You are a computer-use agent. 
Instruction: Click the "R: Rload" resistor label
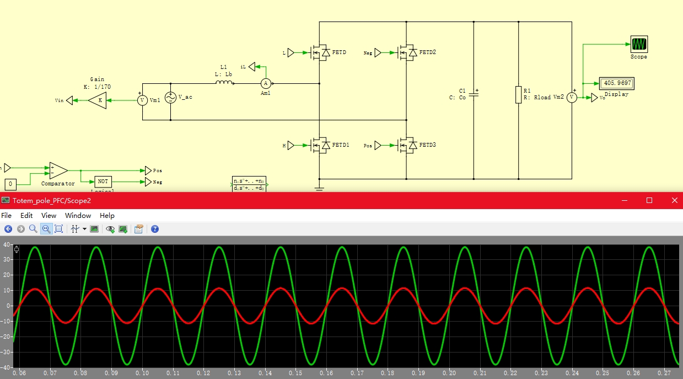tap(537, 98)
